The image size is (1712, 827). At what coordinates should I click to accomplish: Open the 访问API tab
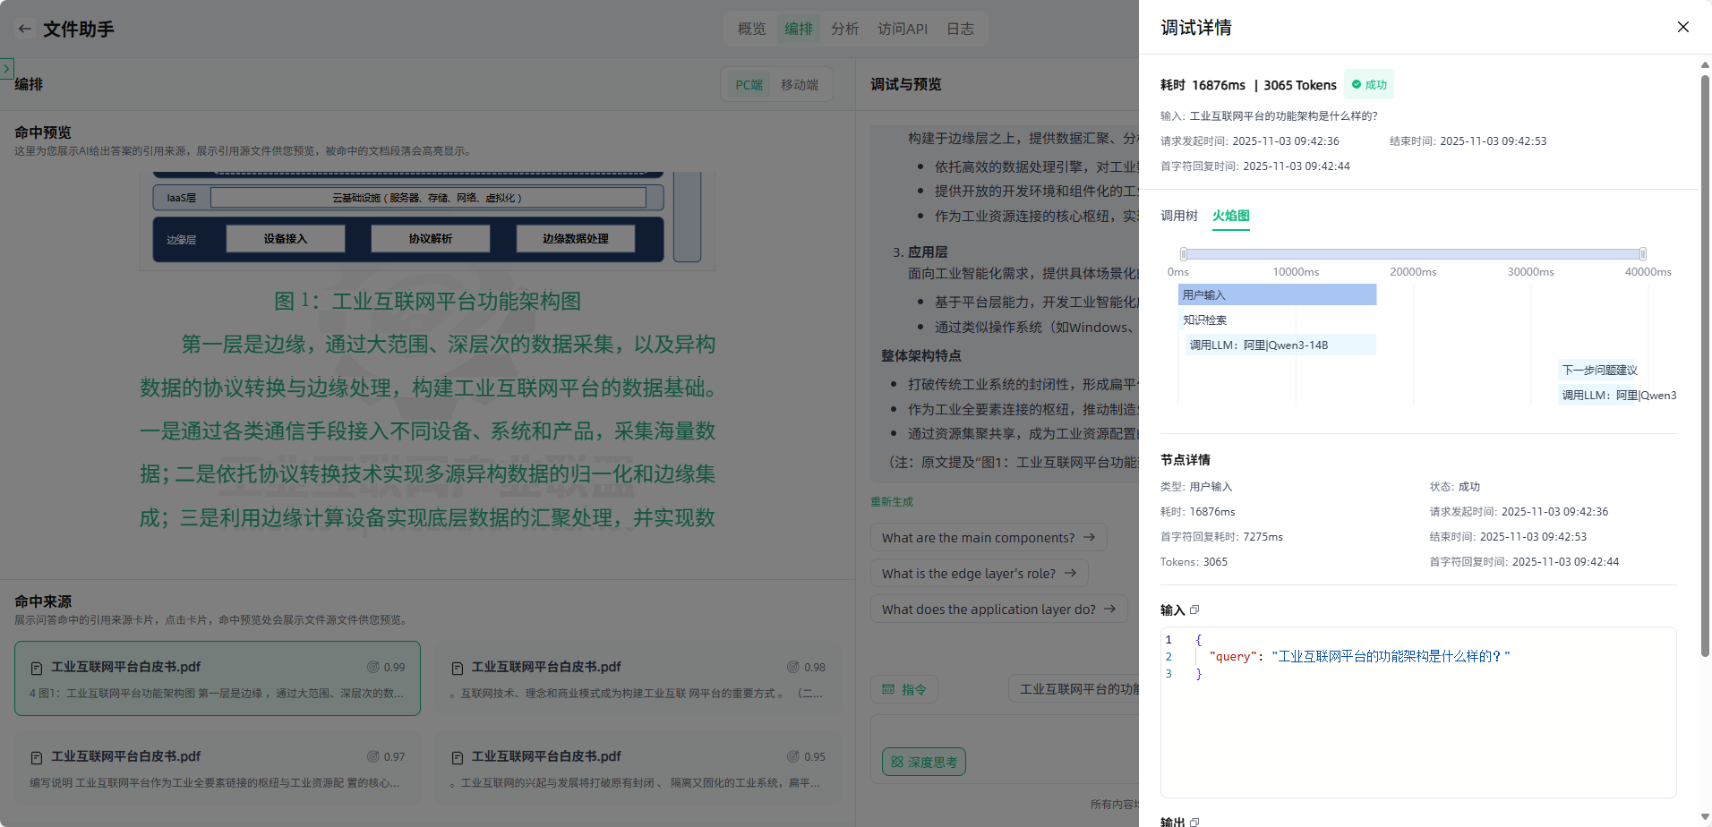902,29
